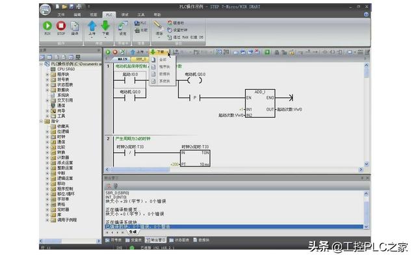Select the TON timer box in network 2

(x=195, y=159)
